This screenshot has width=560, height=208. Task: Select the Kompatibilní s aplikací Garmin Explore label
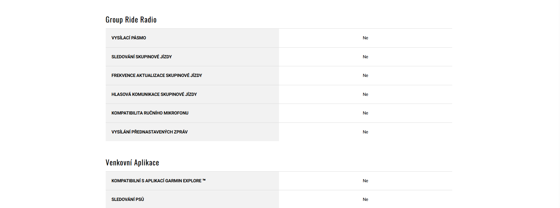156,181
